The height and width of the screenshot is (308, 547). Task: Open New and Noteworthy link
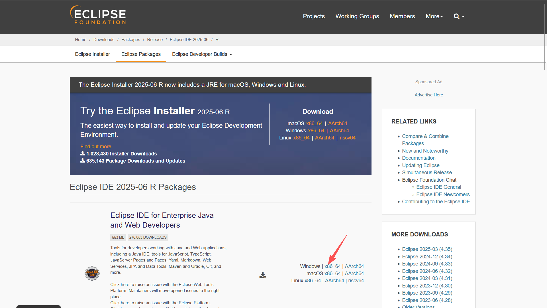[x=425, y=151]
